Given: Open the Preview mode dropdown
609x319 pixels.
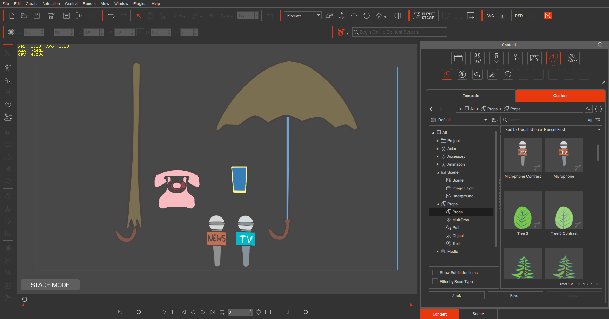Looking at the screenshot, I should (x=302, y=15).
